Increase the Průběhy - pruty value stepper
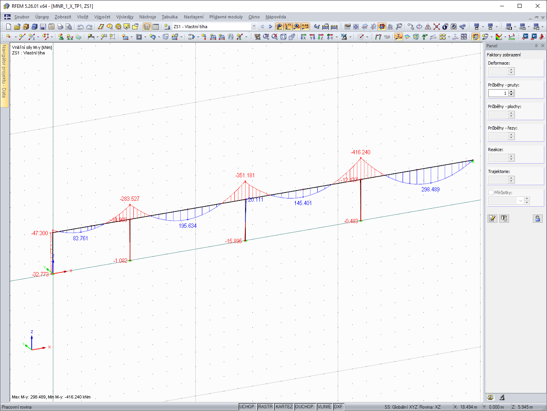This screenshot has height=411, width=547. coord(511,91)
